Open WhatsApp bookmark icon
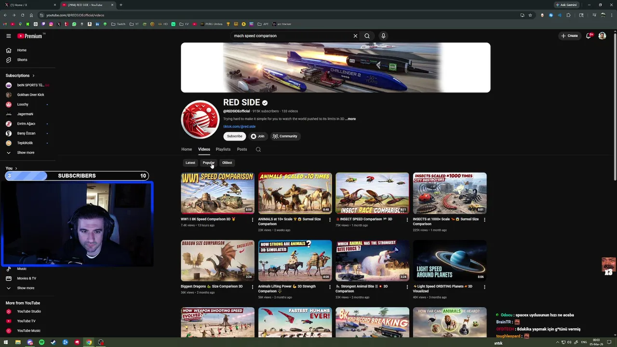The image size is (617, 347). (x=74, y=24)
